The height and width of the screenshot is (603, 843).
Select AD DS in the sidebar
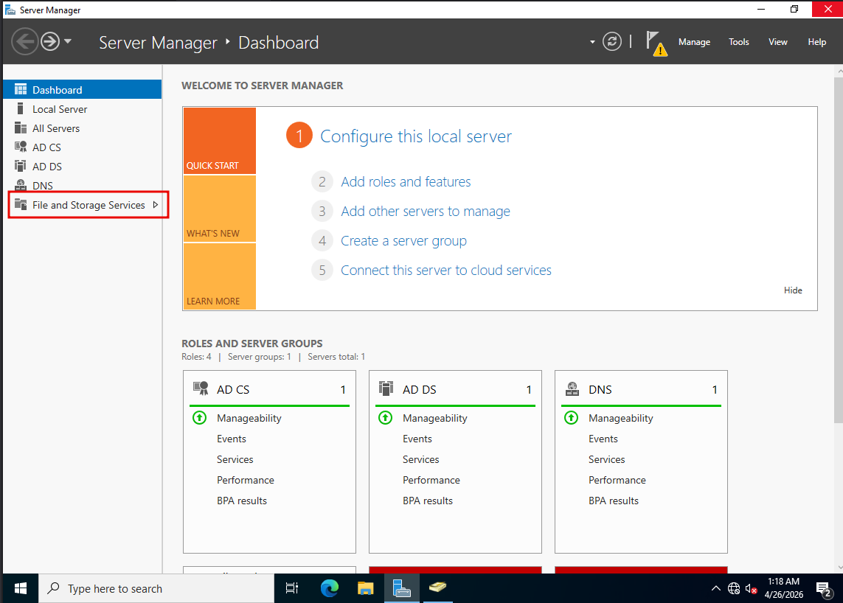coord(83,167)
